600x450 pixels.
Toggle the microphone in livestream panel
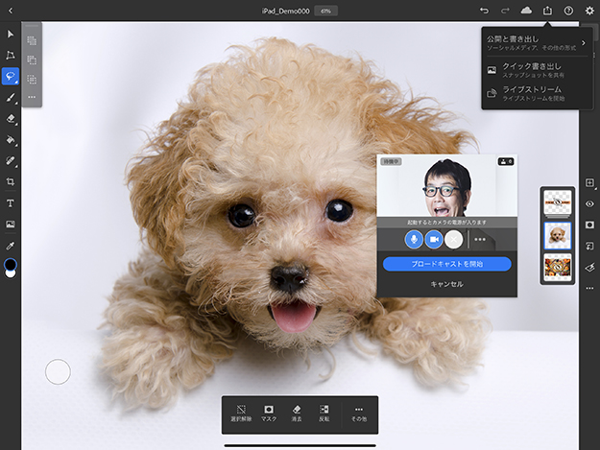(414, 239)
